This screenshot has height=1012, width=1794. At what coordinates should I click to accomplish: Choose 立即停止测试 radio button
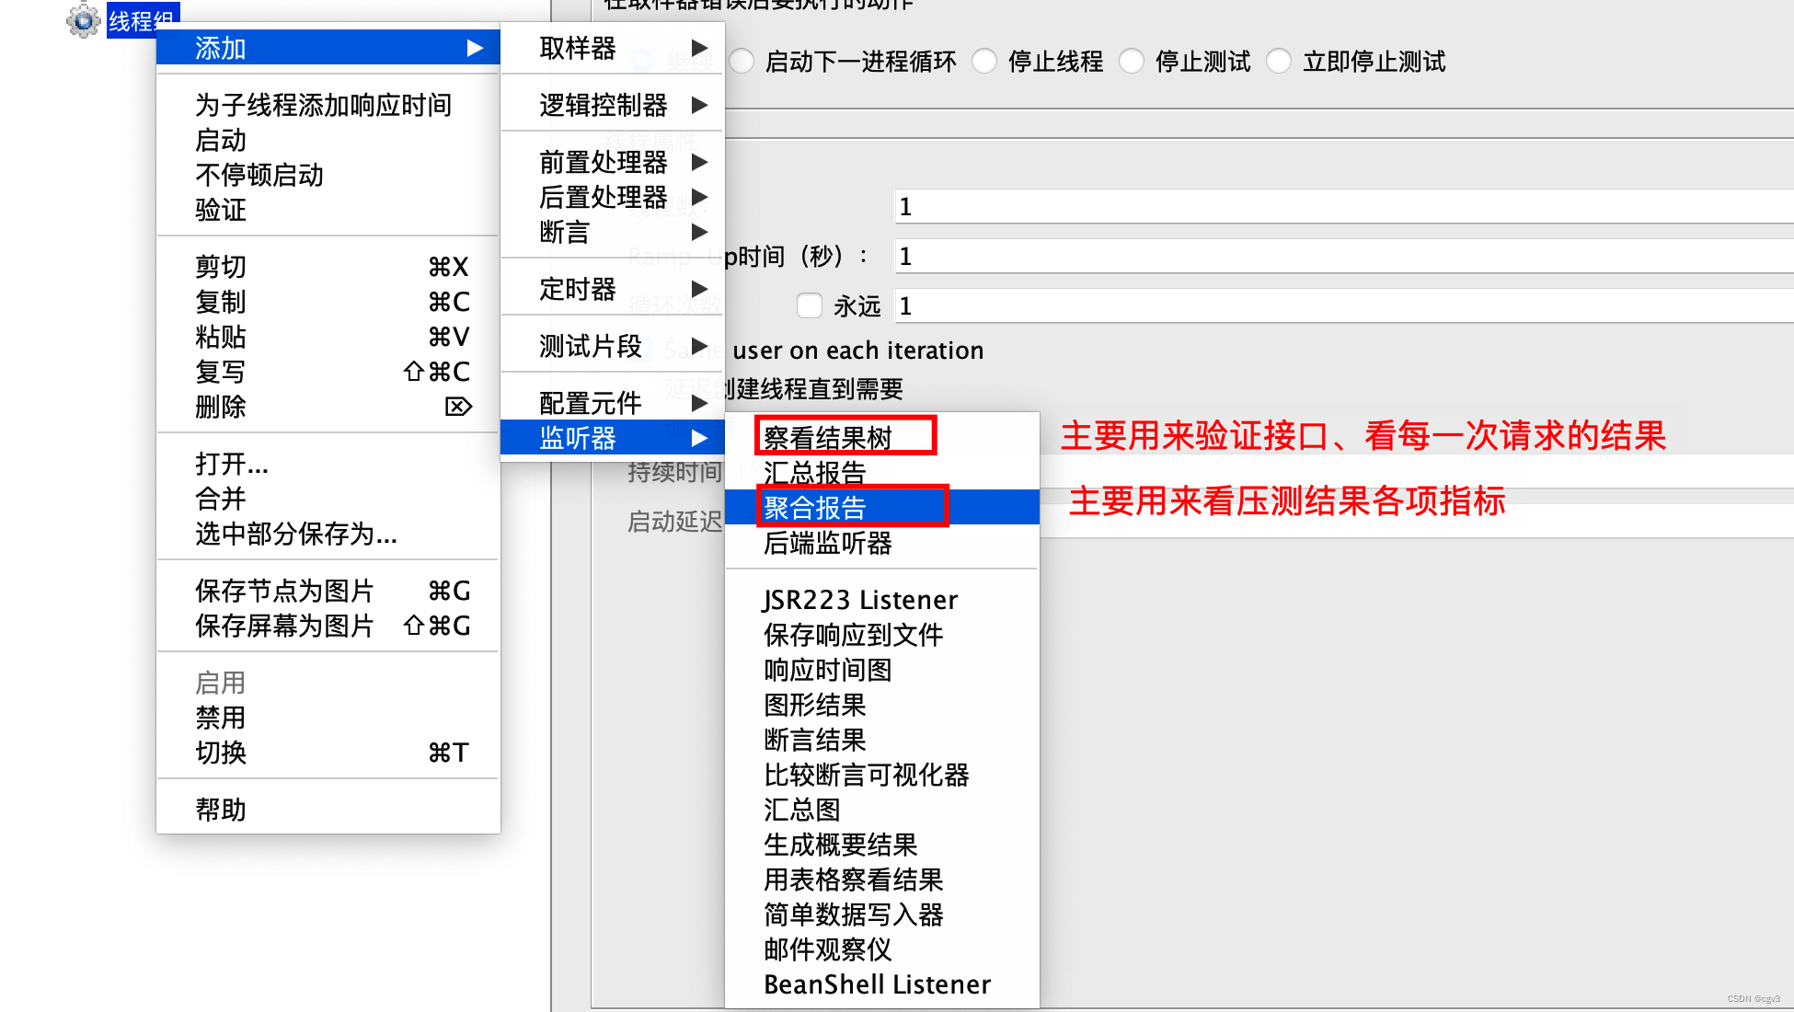click(1280, 62)
